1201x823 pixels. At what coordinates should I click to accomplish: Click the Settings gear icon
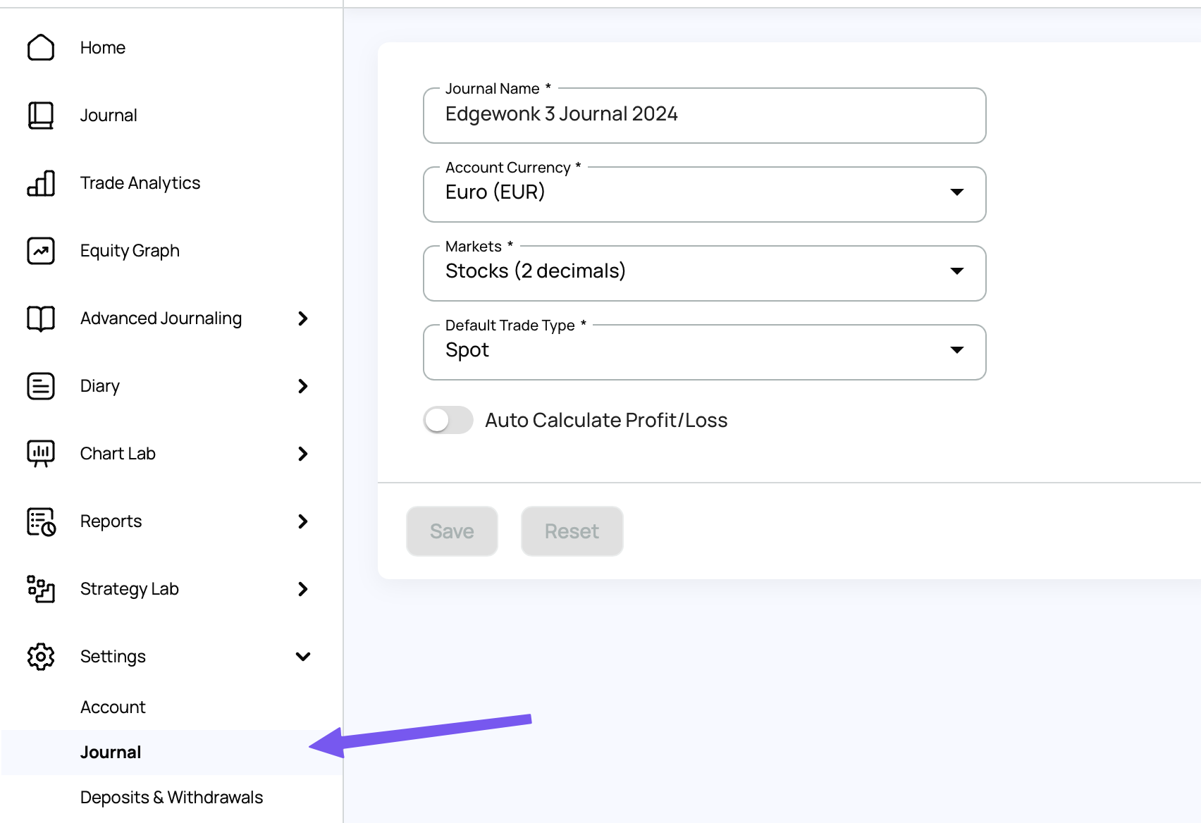click(x=41, y=657)
